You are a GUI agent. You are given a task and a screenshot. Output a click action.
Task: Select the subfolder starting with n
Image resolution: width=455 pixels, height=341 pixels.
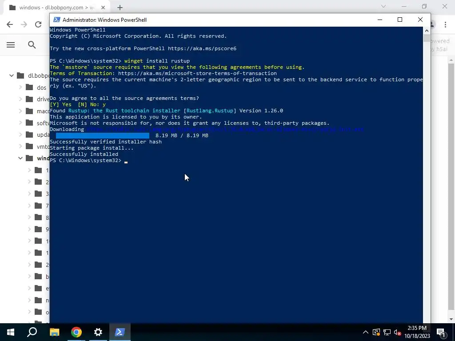[x=41, y=300]
